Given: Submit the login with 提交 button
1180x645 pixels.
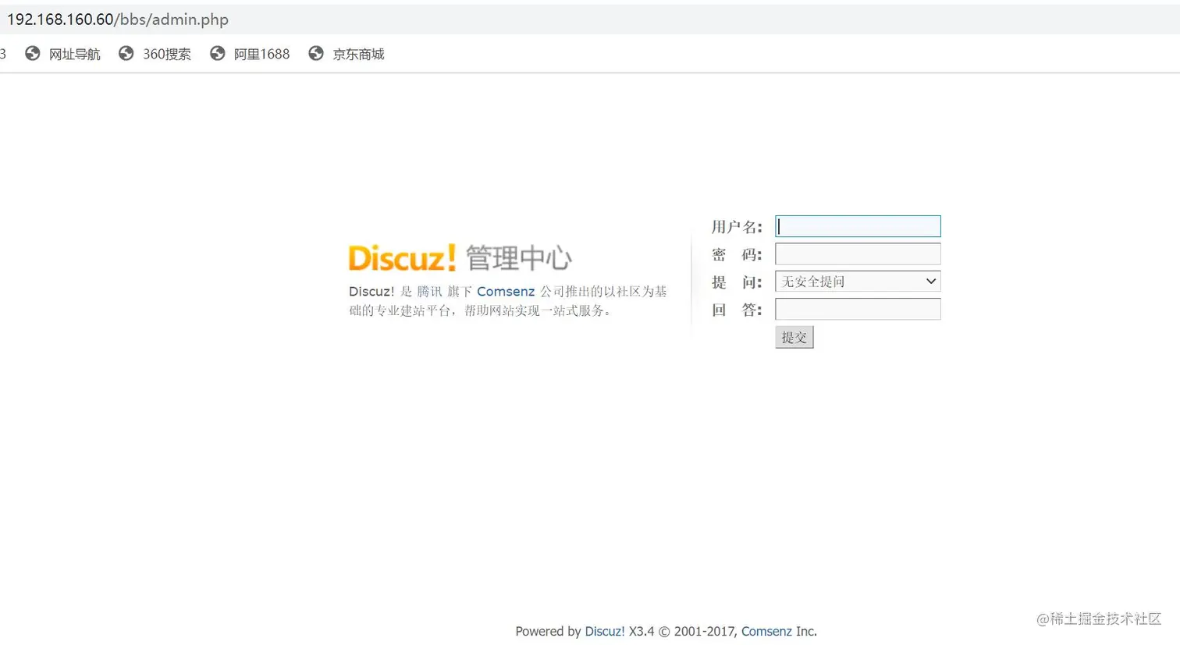Looking at the screenshot, I should pyautogui.click(x=794, y=337).
